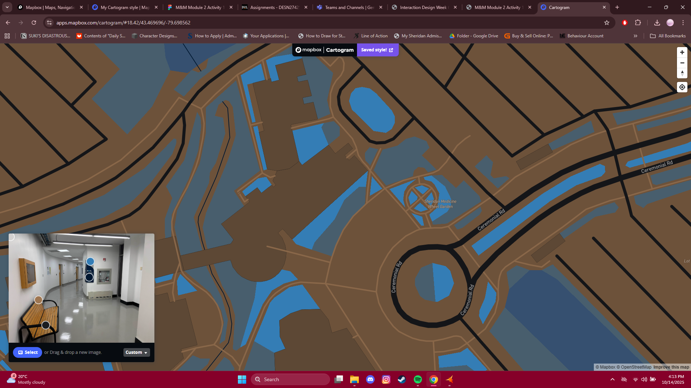Bookmark this page with star icon
This screenshot has width=691, height=388.
(x=607, y=23)
